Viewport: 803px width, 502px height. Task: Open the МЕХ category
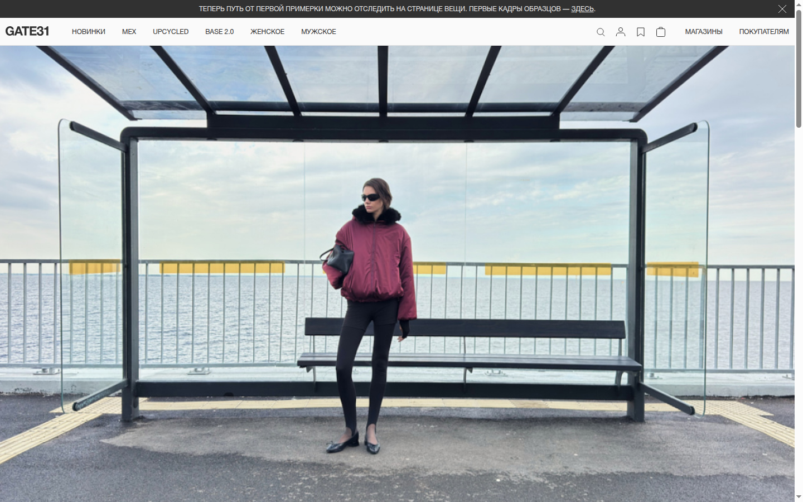pyautogui.click(x=129, y=32)
